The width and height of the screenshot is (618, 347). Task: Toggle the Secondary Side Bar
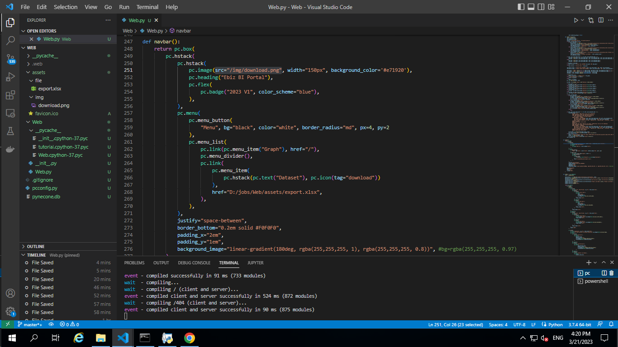540,7
